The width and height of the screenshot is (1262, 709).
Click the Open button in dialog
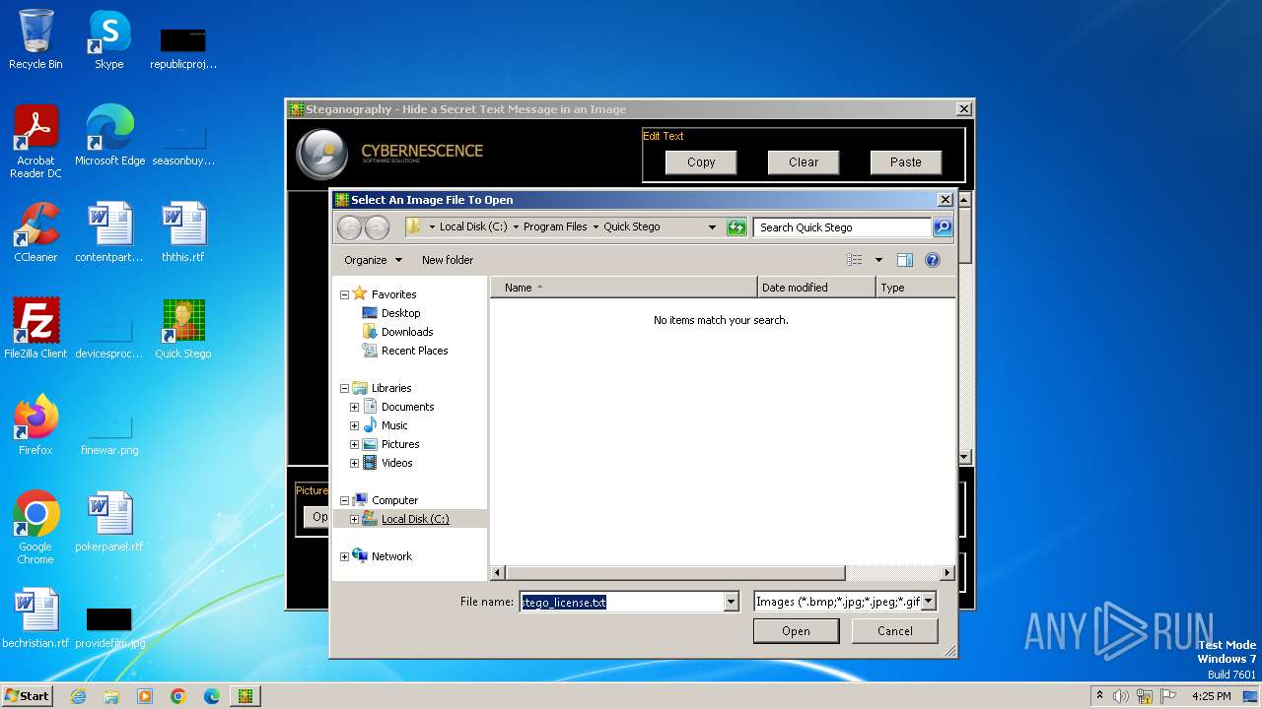point(796,631)
